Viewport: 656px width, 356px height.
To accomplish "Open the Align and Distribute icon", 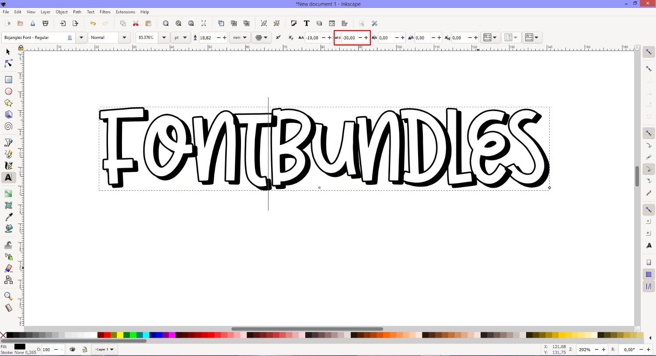I will click(x=345, y=24).
